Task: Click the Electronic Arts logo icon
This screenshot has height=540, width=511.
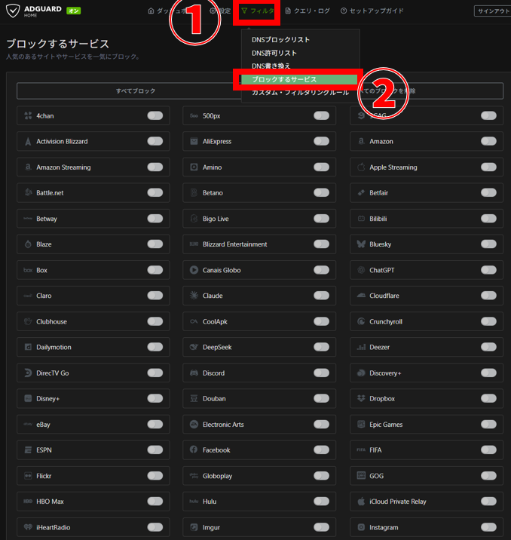Action: click(194, 425)
